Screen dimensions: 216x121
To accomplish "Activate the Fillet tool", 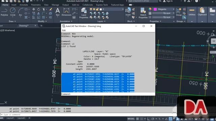I will pos(44,13).
